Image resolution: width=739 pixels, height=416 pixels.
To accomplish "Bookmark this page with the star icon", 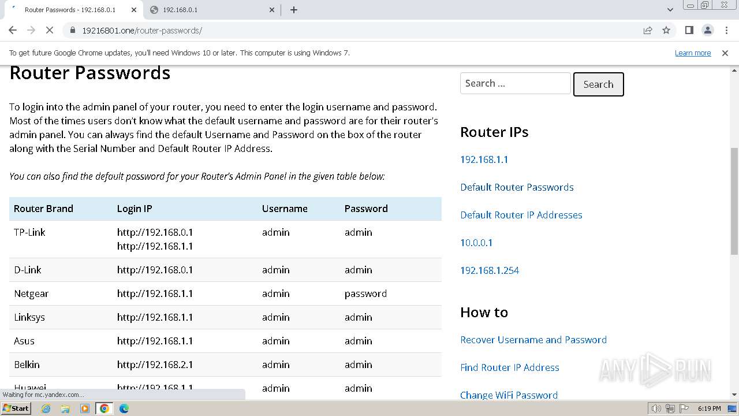I will coord(666,31).
